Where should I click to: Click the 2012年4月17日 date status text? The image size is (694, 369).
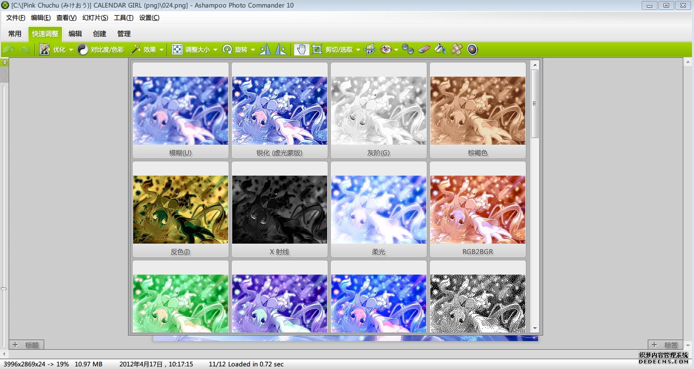[156, 364]
